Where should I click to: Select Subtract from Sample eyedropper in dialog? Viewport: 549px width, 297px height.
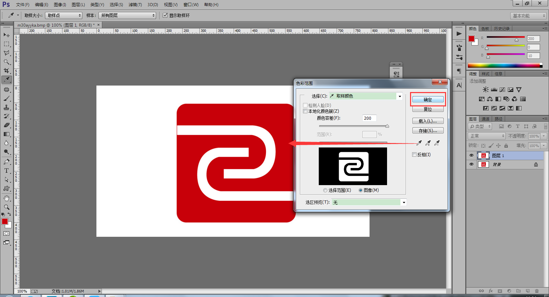437,143
